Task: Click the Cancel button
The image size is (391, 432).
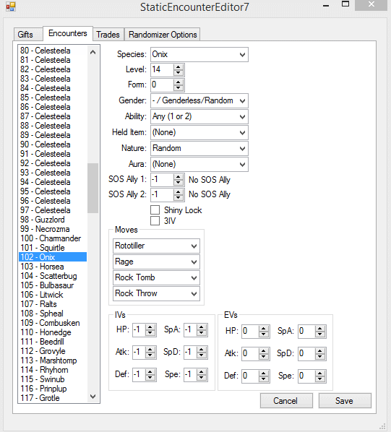Action: pyautogui.click(x=286, y=401)
